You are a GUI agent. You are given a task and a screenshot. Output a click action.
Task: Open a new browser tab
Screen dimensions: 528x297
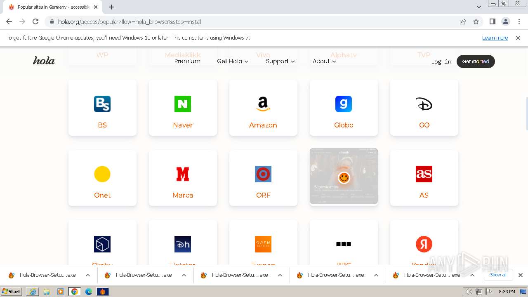coord(111,7)
